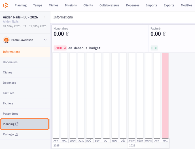
Task: Click the orange app logo icon
Action: click(x=5, y=5)
